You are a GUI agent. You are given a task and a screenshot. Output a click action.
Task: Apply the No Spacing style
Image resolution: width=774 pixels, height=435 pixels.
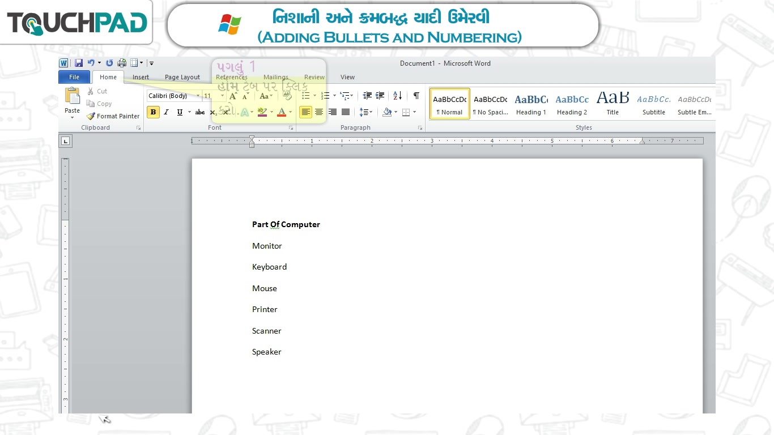(x=490, y=103)
